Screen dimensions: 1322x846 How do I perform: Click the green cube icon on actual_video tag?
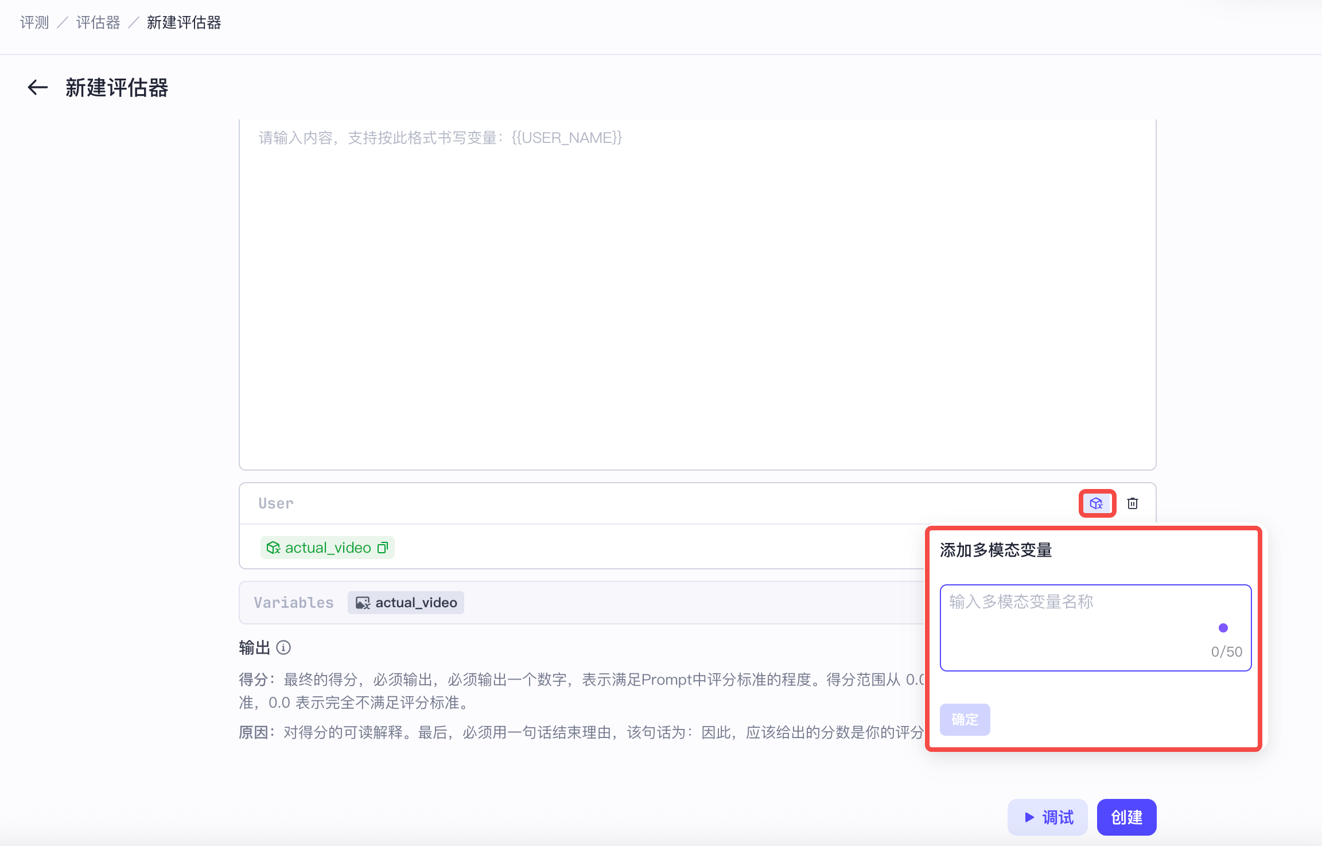(x=274, y=548)
